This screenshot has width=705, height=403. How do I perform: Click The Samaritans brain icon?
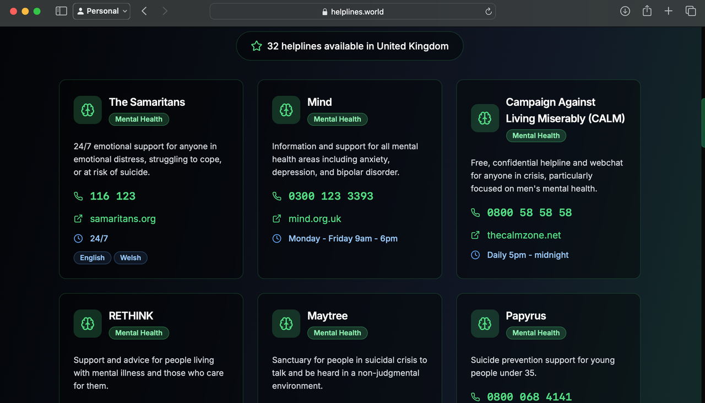88,110
